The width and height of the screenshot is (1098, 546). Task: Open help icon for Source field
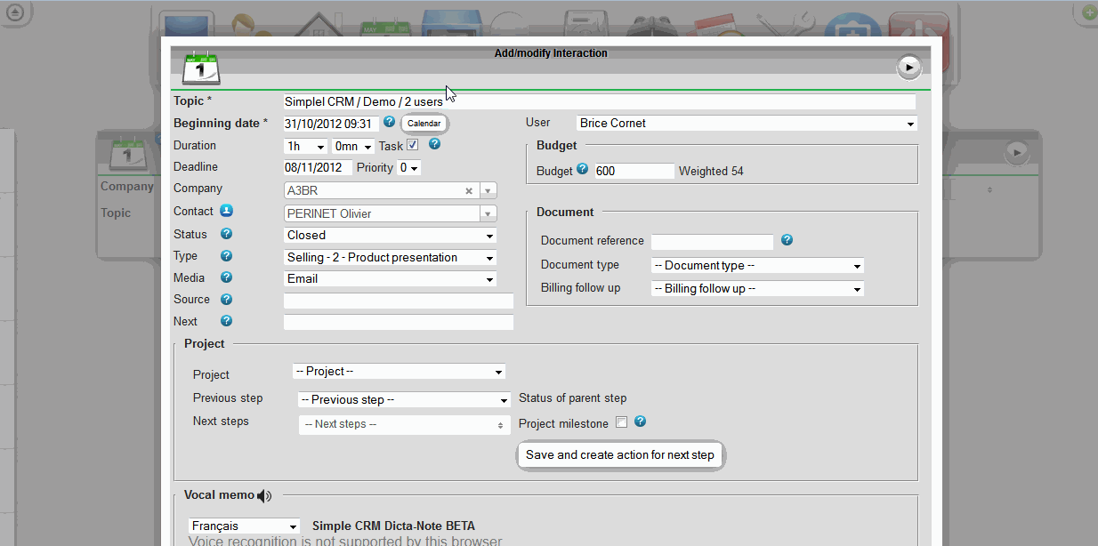coord(227,300)
